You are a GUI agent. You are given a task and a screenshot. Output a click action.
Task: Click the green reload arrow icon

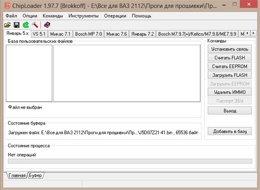tap(26, 25)
